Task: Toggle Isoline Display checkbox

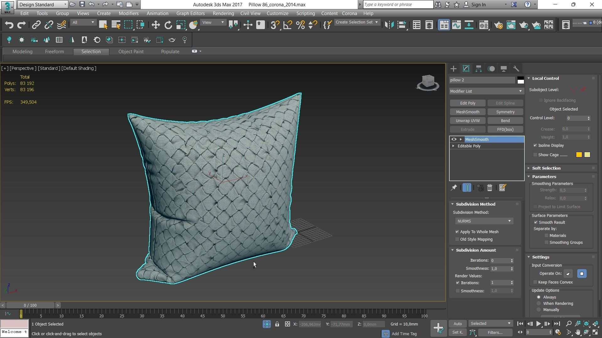Action: point(535,146)
